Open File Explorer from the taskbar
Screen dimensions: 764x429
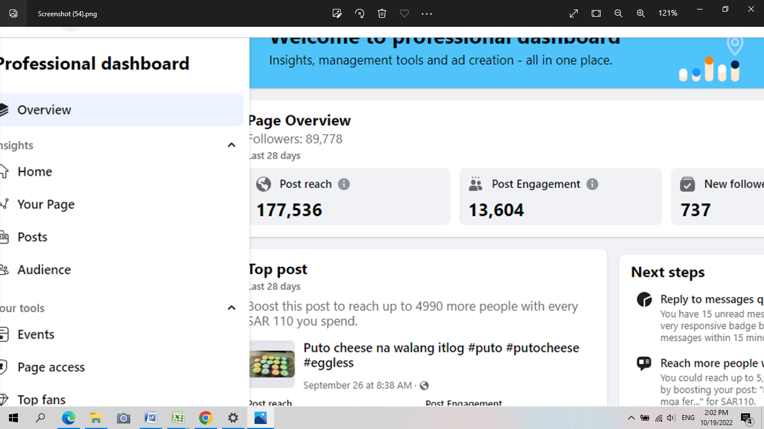(x=96, y=418)
